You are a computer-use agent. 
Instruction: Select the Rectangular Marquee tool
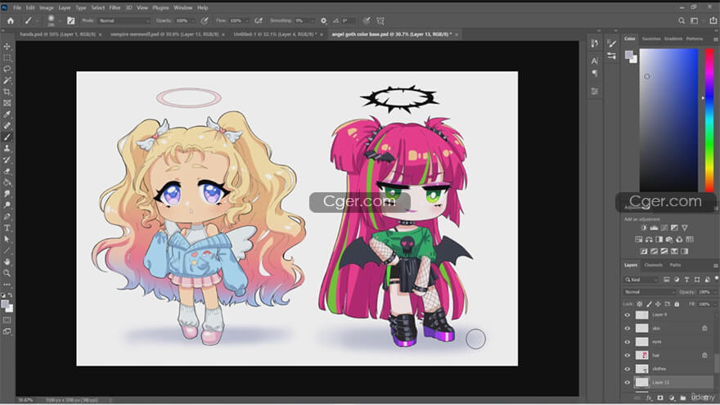coord(7,58)
